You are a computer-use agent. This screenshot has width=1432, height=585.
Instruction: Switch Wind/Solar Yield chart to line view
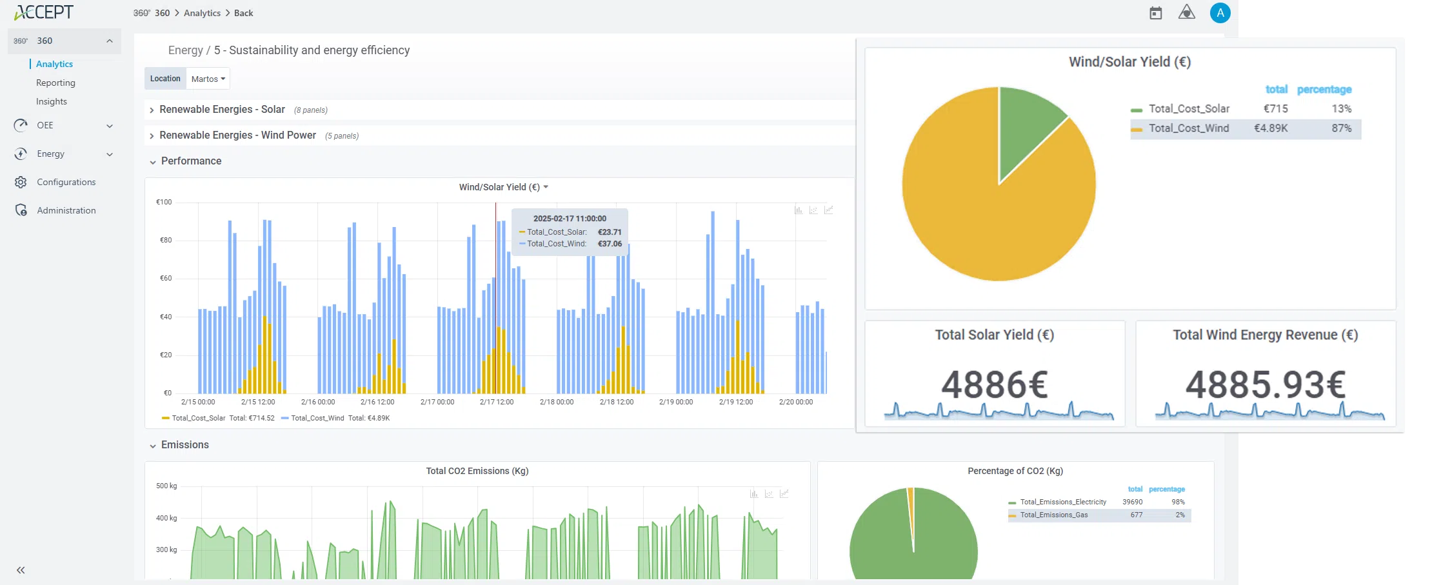[829, 210]
